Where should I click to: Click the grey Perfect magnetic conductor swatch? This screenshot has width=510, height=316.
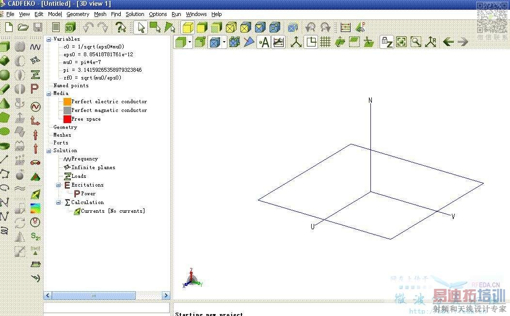[x=67, y=110]
